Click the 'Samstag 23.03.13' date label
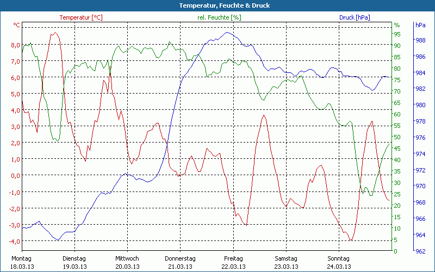This screenshot has width=435, height=272. click(287, 263)
